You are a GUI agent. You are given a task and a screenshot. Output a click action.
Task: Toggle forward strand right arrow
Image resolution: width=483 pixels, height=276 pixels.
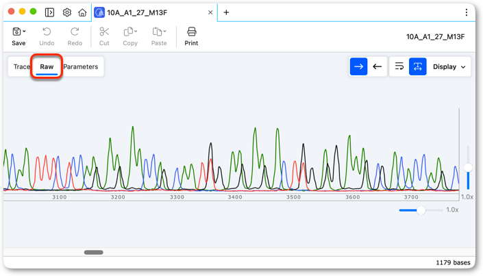(358, 66)
